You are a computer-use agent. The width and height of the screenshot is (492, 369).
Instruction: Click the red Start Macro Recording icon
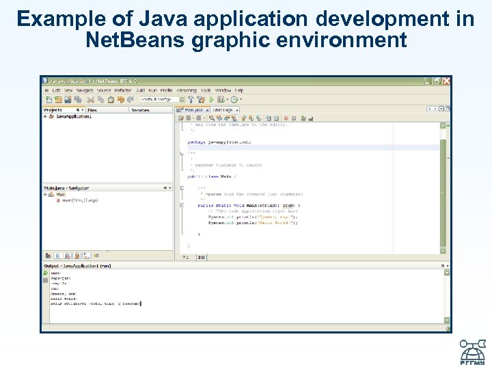tap(286, 118)
